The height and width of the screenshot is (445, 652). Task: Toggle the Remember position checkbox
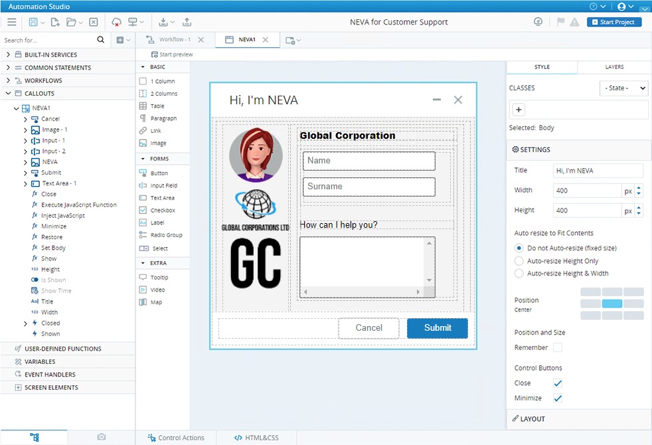(x=558, y=347)
